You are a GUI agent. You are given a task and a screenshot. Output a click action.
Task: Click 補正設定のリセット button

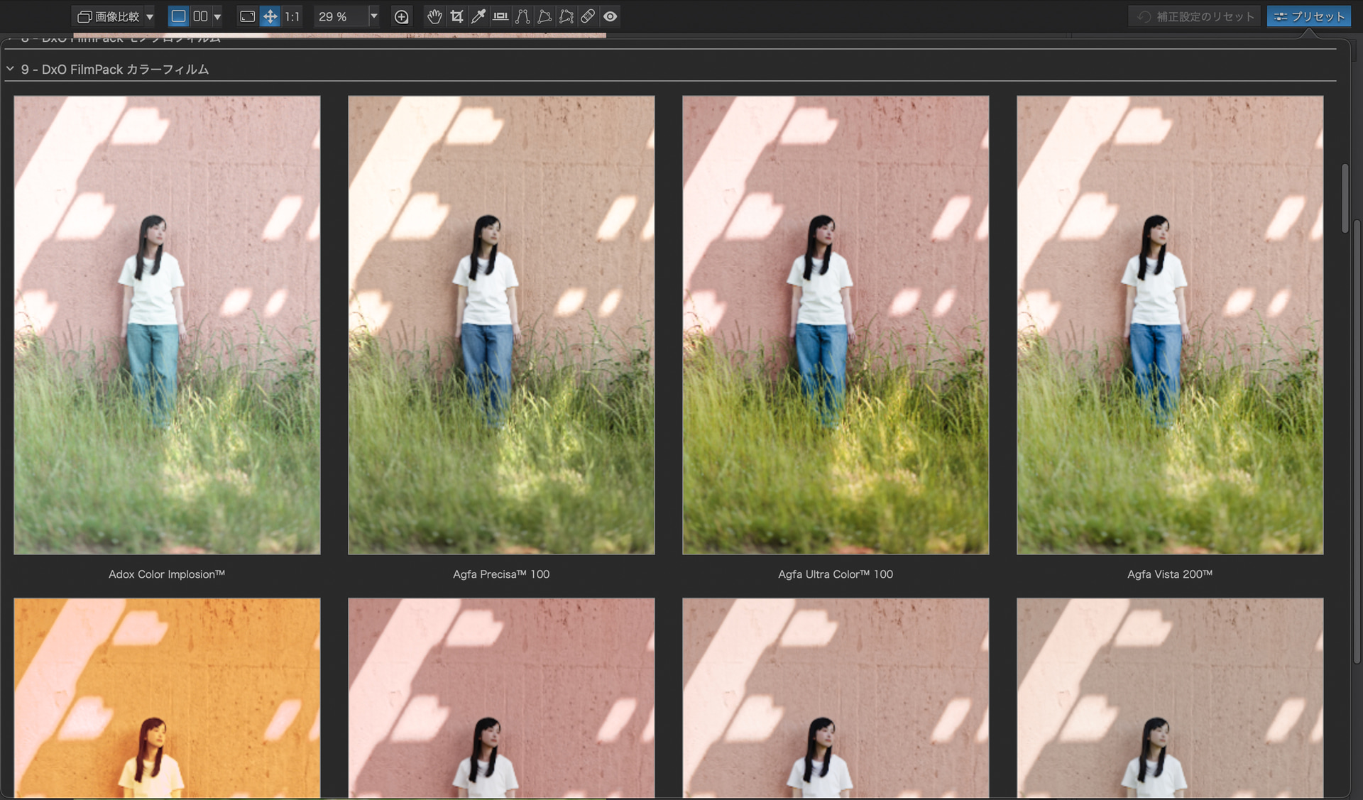1195,16
